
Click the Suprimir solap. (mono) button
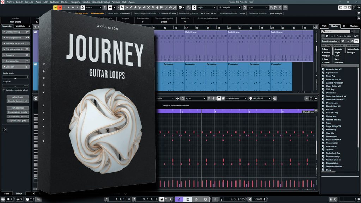tap(18, 116)
